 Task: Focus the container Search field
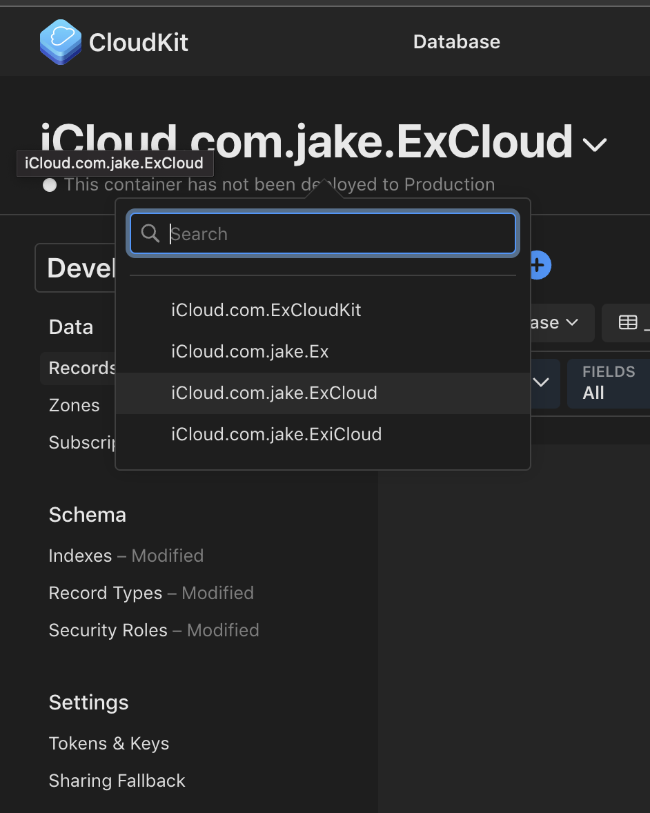[322, 234]
